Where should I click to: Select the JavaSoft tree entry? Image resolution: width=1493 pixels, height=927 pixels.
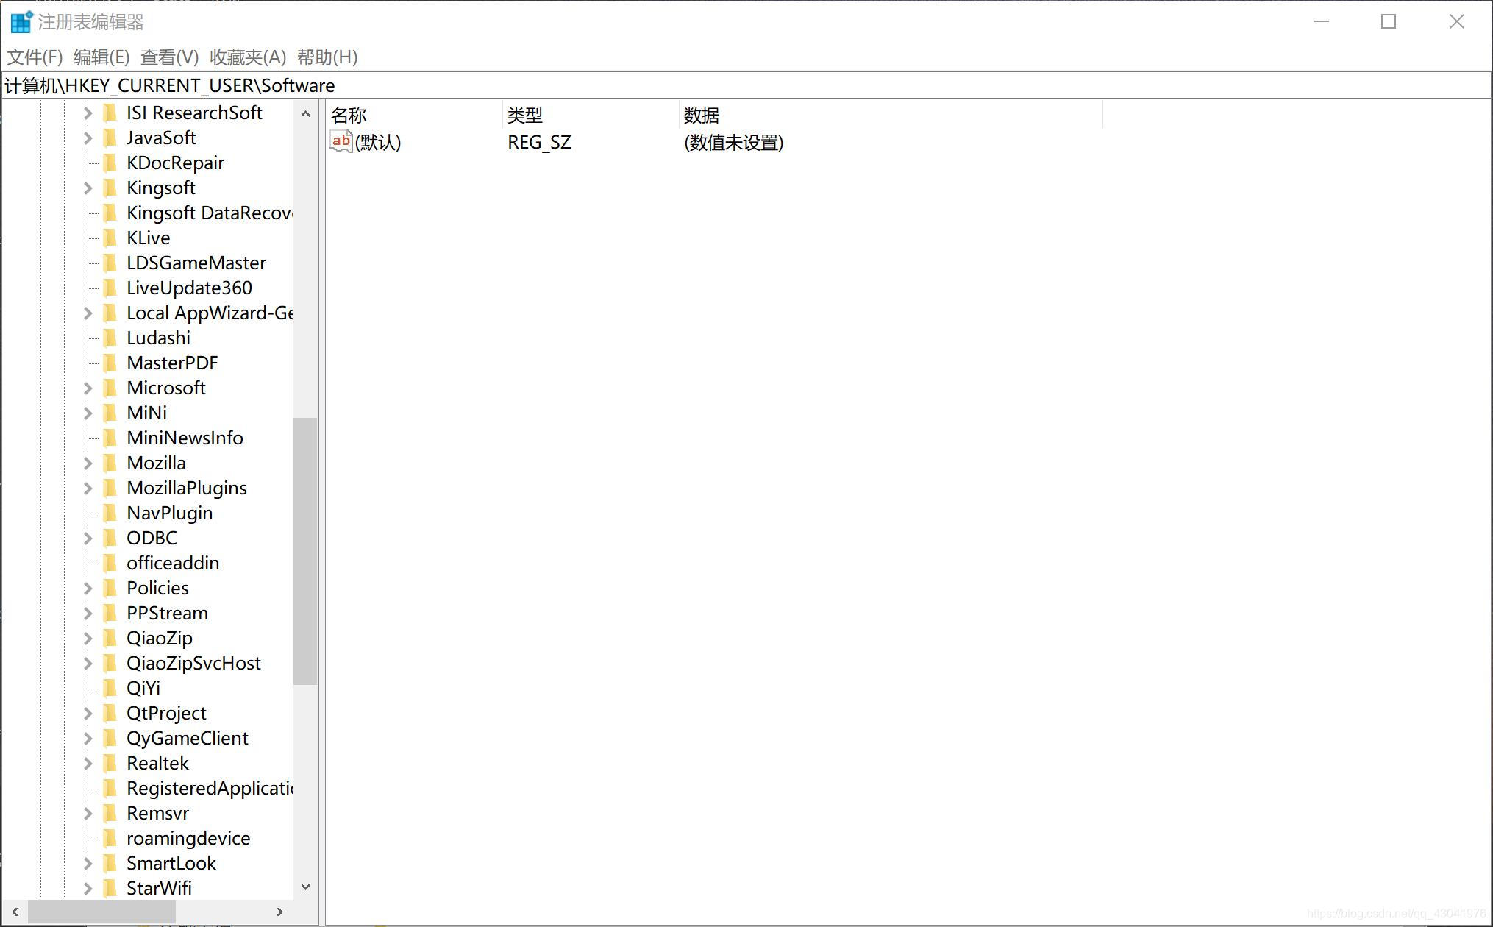[161, 138]
